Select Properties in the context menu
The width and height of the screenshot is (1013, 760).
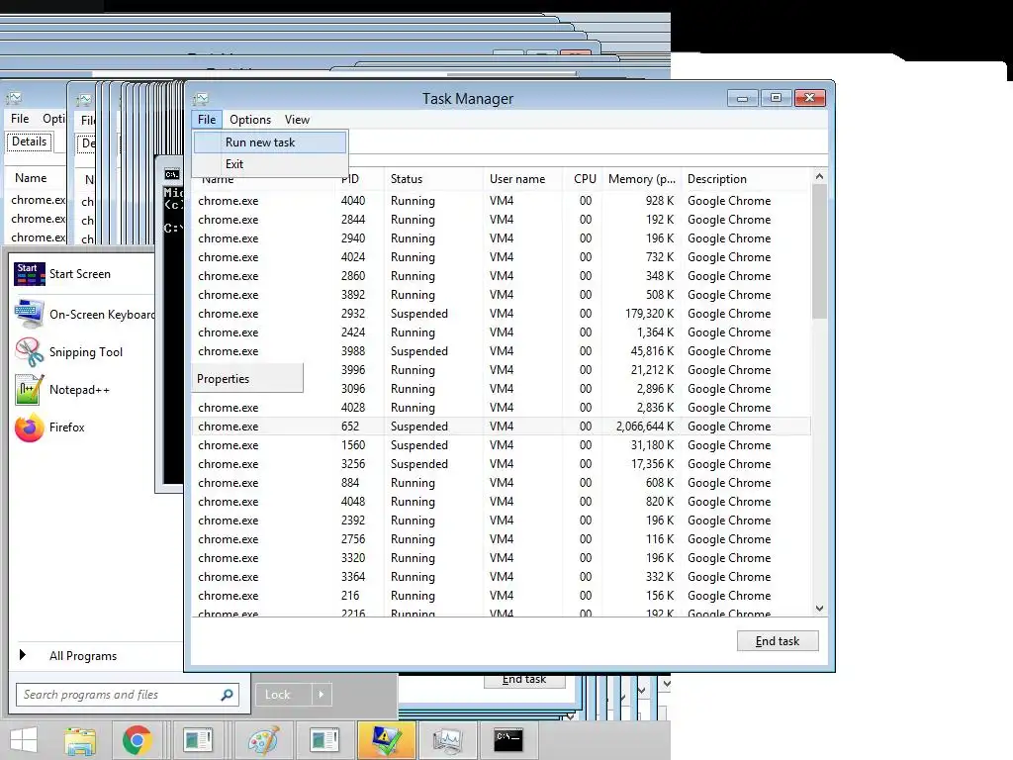coord(246,379)
